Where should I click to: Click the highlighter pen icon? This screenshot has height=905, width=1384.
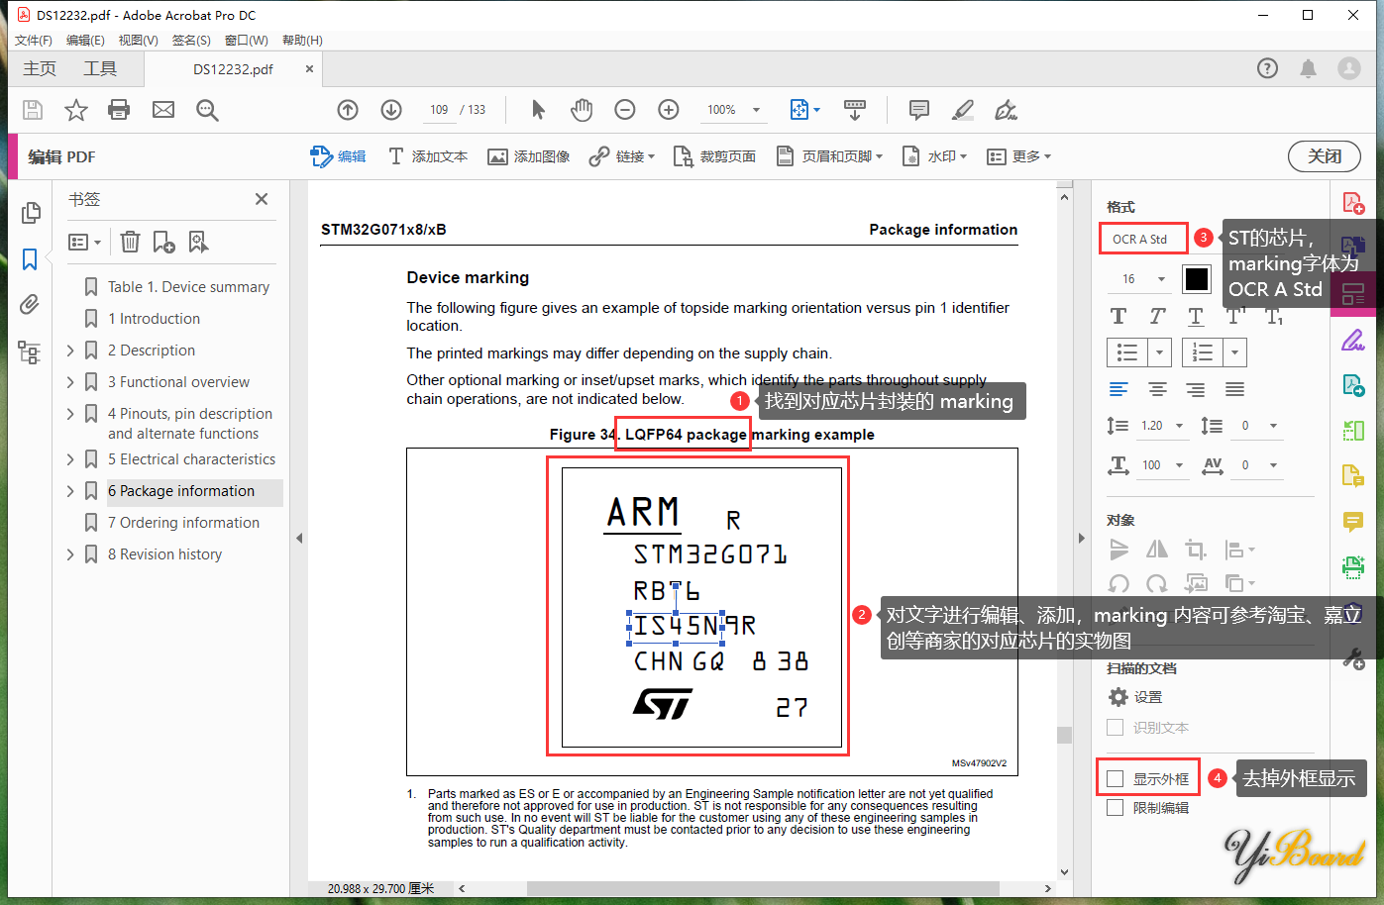[963, 110]
